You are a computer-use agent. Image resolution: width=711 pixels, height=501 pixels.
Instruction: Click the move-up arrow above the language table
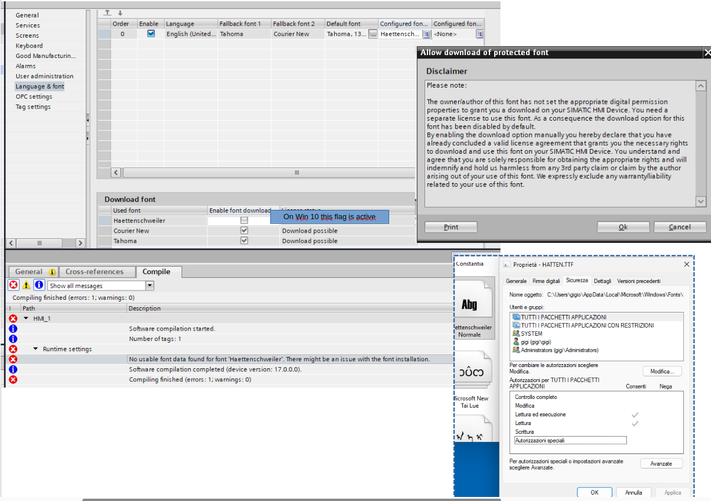point(107,13)
